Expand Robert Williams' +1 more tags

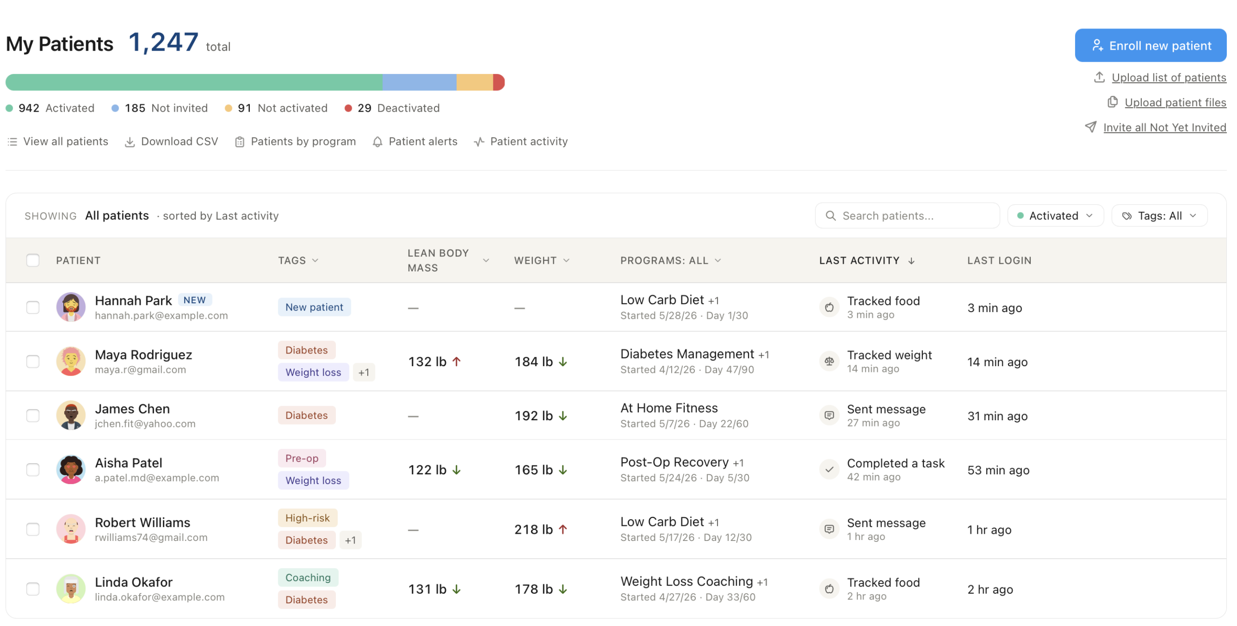click(350, 540)
